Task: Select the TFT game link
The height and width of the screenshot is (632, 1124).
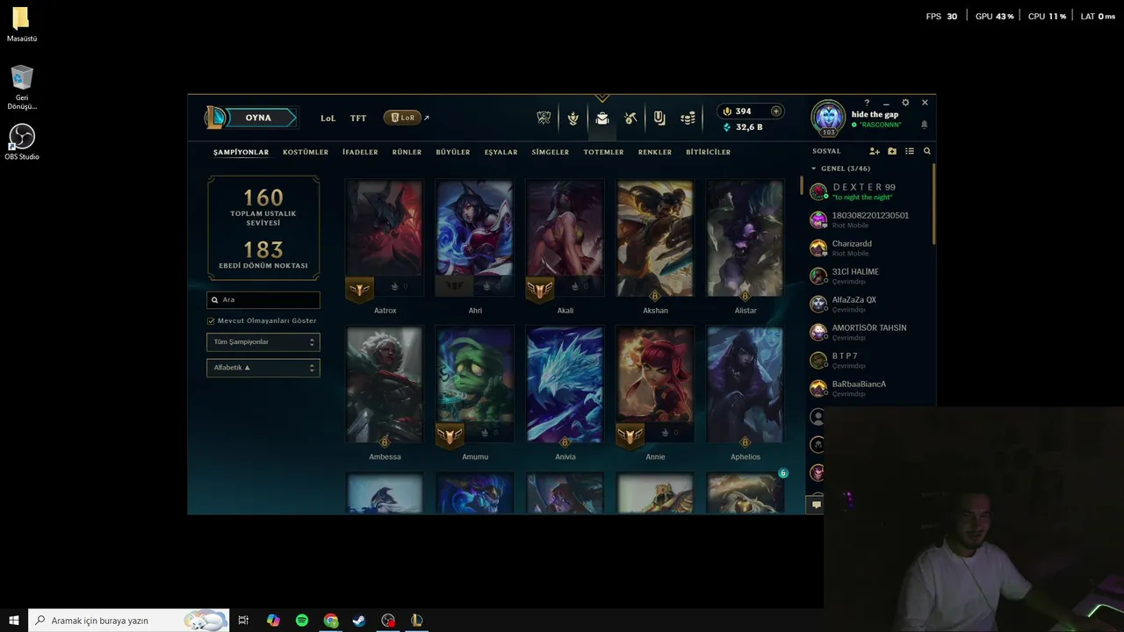Action: (x=358, y=118)
